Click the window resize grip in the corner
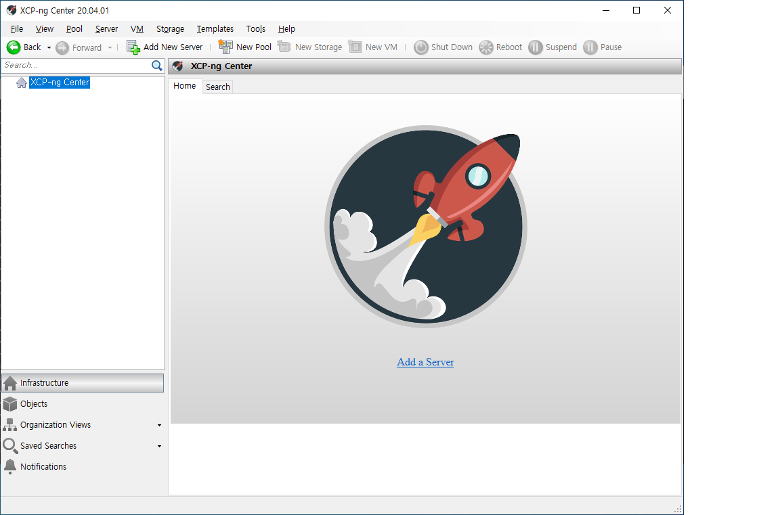780x515 pixels. [678, 509]
